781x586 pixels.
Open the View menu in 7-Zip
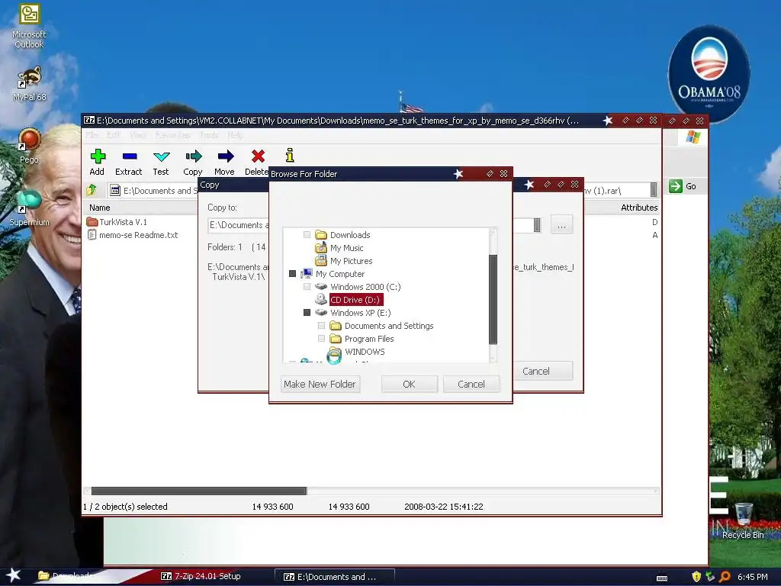tap(138, 135)
